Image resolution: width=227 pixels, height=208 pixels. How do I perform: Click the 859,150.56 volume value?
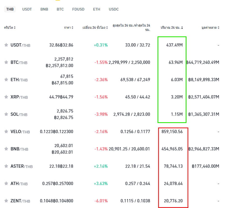[x=172, y=131]
